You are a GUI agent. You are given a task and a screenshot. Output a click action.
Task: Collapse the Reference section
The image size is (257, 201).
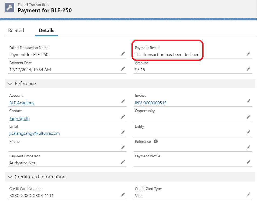[10, 84]
